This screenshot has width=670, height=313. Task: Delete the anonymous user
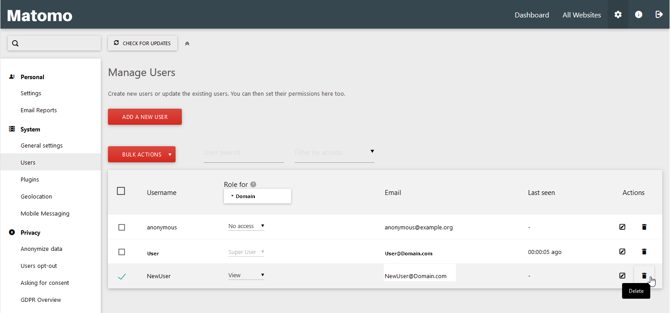(x=644, y=227)
